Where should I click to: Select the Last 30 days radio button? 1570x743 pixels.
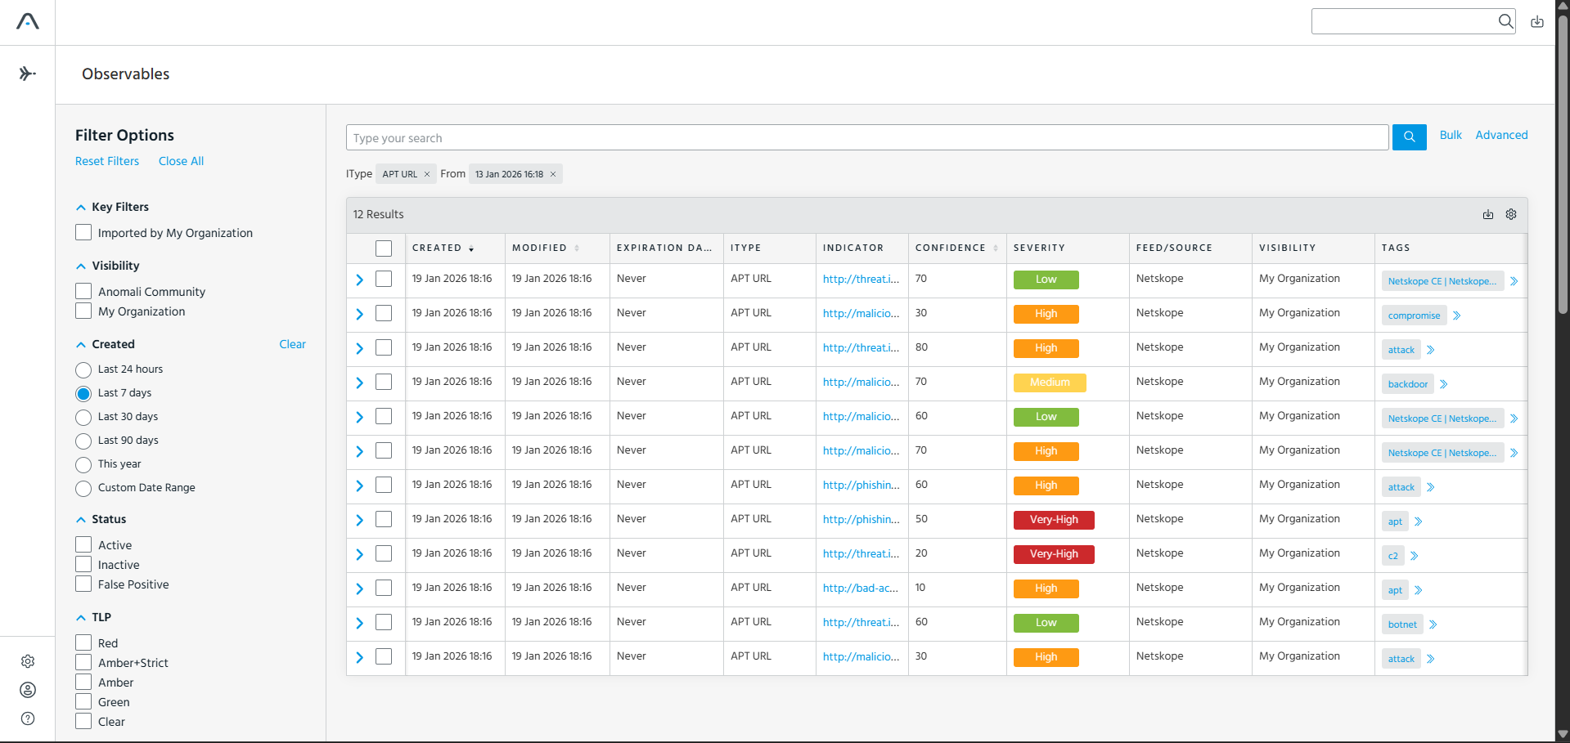pos(83,418)
